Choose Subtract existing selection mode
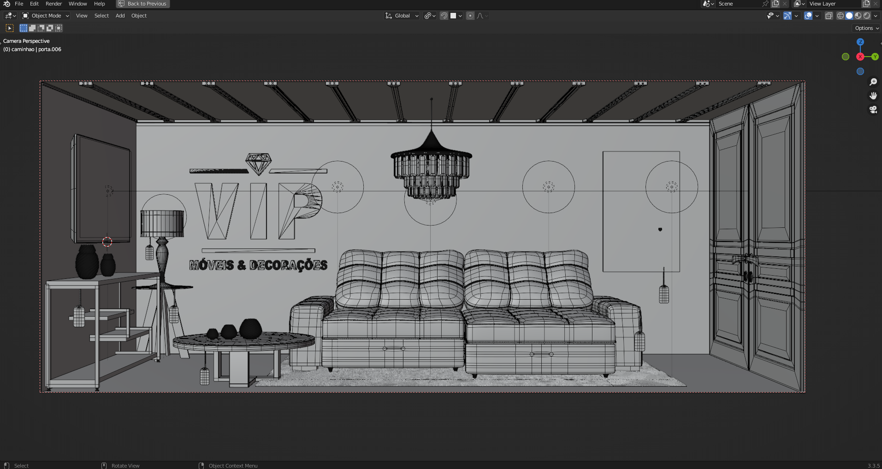882x469 pixels. 41,28
